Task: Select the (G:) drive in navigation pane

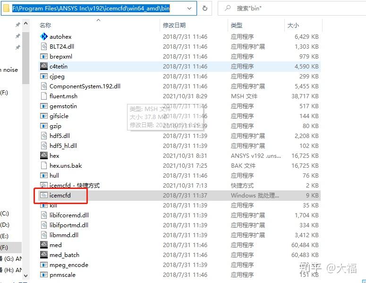Action: (x=11, y=259)
